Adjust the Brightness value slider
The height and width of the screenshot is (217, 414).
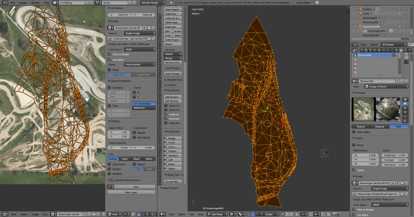tap(394, 155)
